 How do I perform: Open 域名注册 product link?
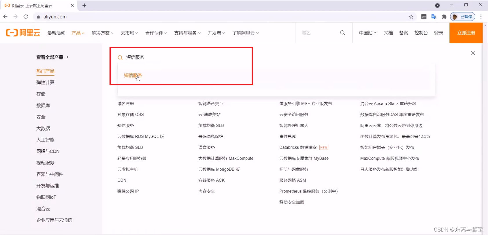[125, 104]
